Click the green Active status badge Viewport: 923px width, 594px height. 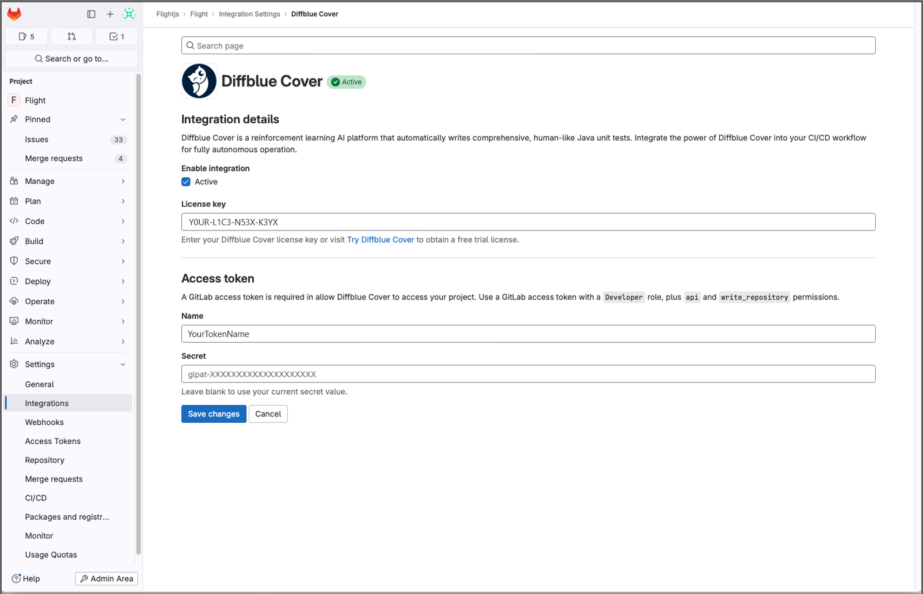click(x=347, y=82)
